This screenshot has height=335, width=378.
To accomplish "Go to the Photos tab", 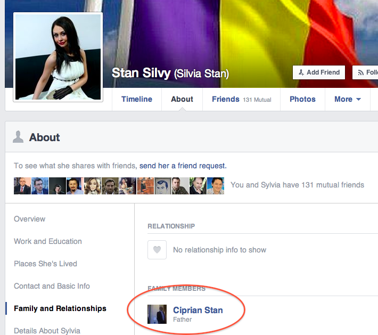I will click(x=302, y=99).
